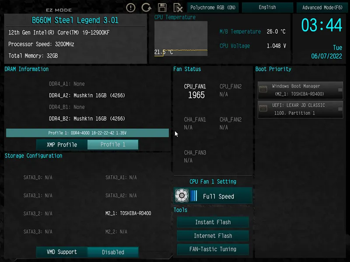
Task: Grab the Windows Boot Manager reorder handle
Action: (340, 90)
